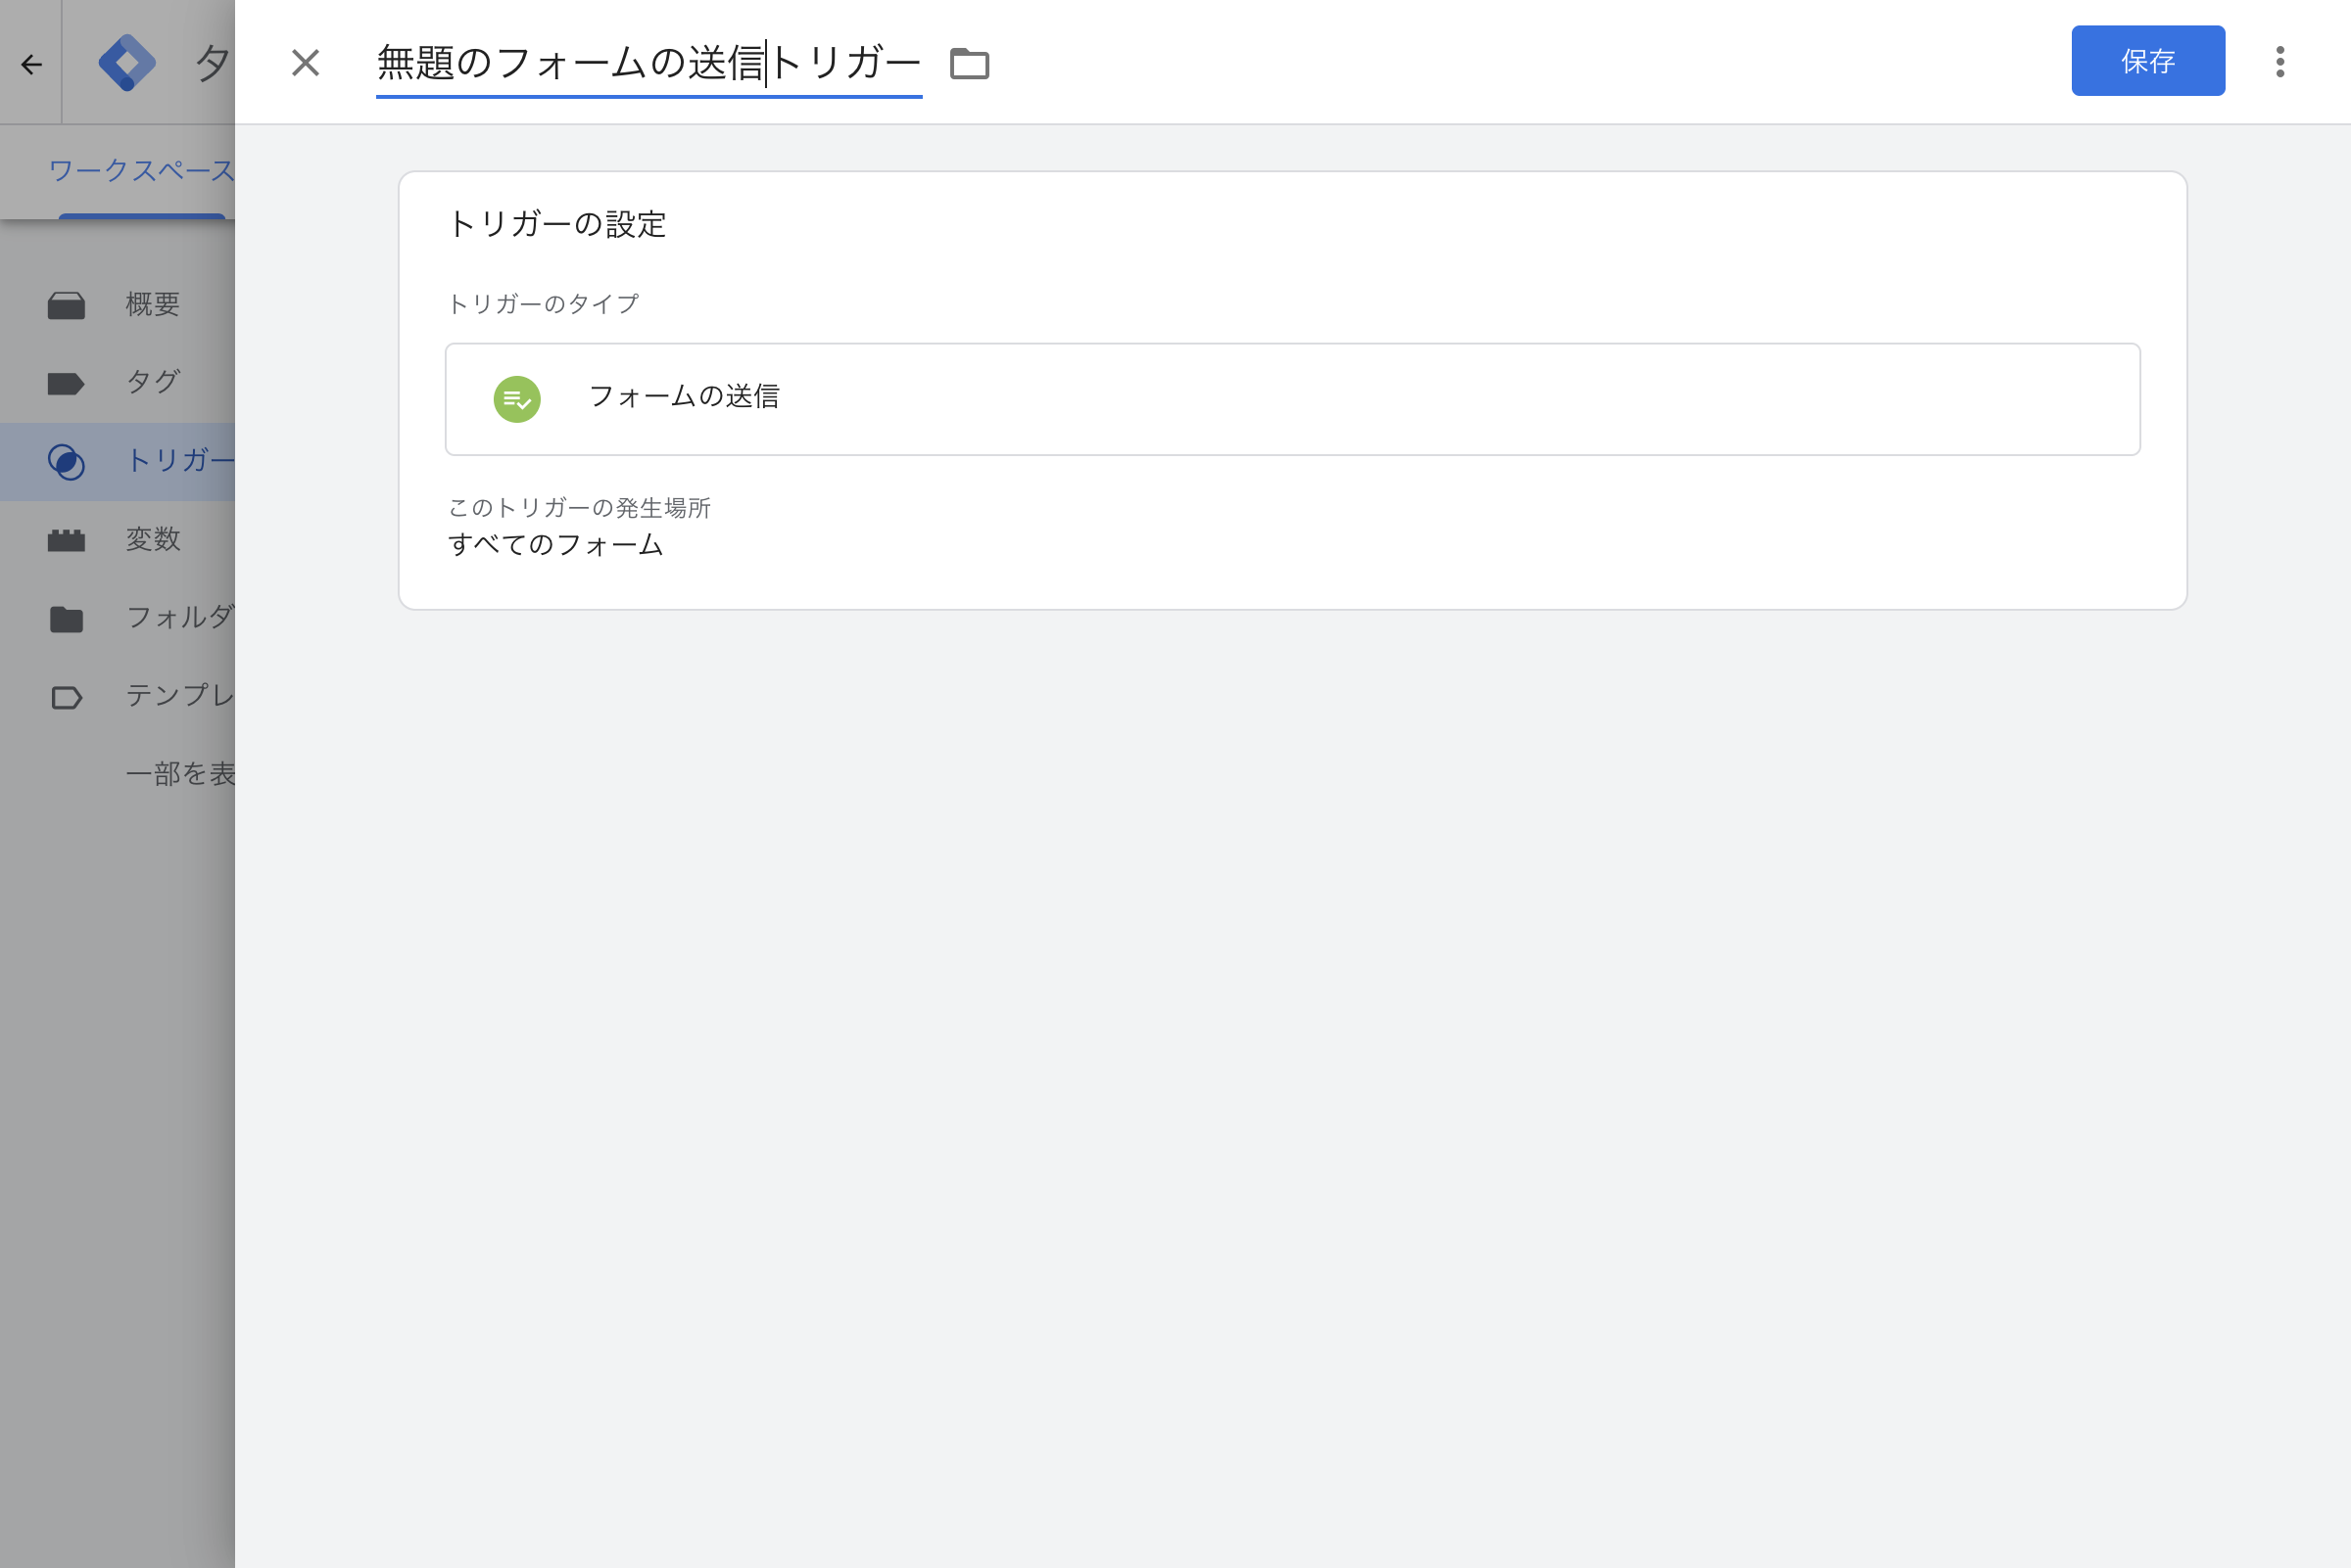
Task: Click the folder icon in the sidebar
Action: click(x=66, y=619)
